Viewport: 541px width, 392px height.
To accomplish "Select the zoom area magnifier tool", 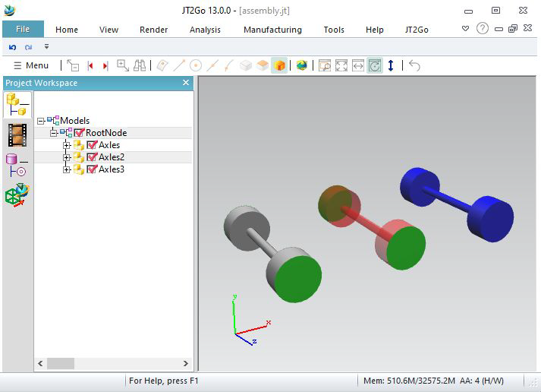I will [325, 66].
